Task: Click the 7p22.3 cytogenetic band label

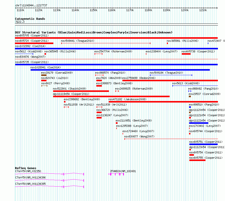Action: click(20, 22)
